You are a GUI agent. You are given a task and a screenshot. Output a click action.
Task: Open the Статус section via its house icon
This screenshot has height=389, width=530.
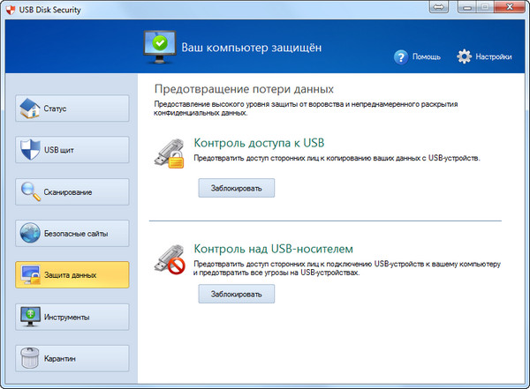pyautogui.click(x=30, y=109)
